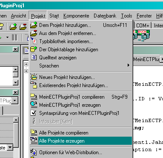Choose Dem Projekt hinzufügen... entry
The width and height of the screenshot is (163, 158).
click(x=81, y=25)
